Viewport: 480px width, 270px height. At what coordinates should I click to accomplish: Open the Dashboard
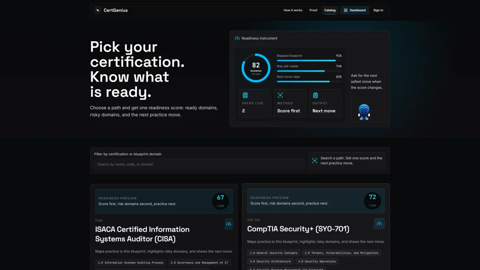tap(355, 10)
